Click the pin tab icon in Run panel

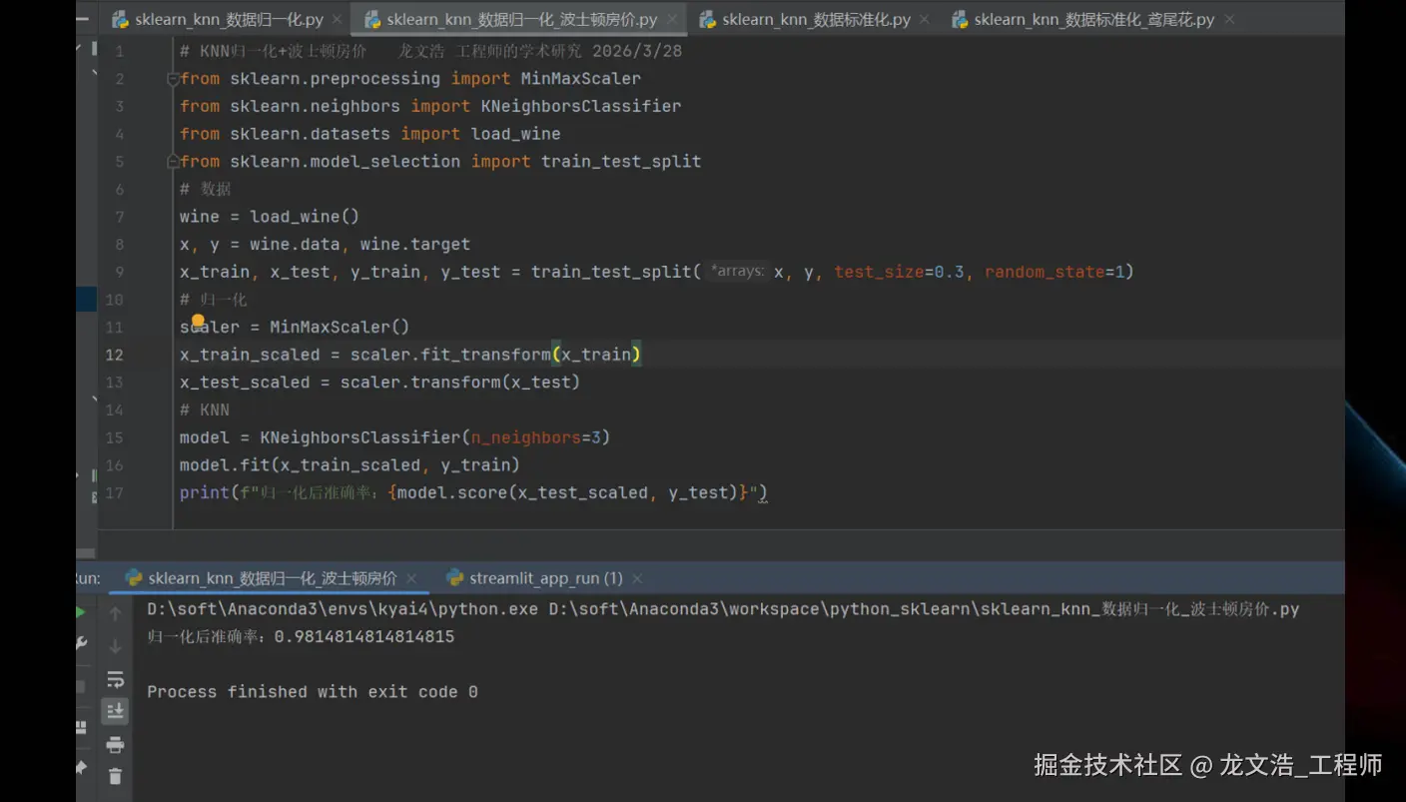(x=82, y=768)
